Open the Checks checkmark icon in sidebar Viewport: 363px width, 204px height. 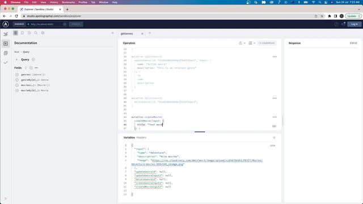[6, 62]
